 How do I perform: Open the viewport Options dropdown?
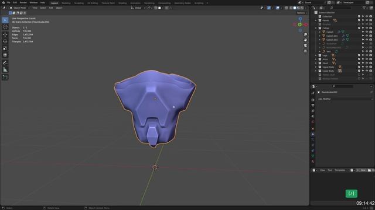point(302,13)
